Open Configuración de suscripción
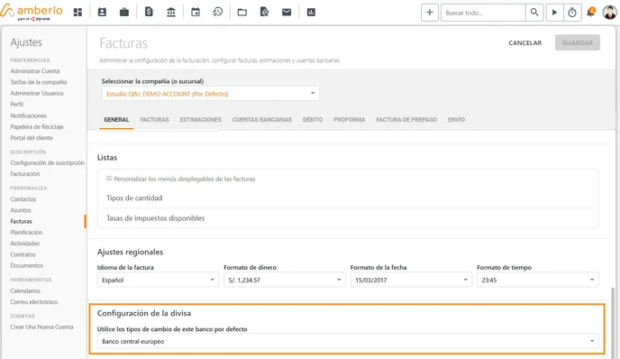 (x=47, y=163)
